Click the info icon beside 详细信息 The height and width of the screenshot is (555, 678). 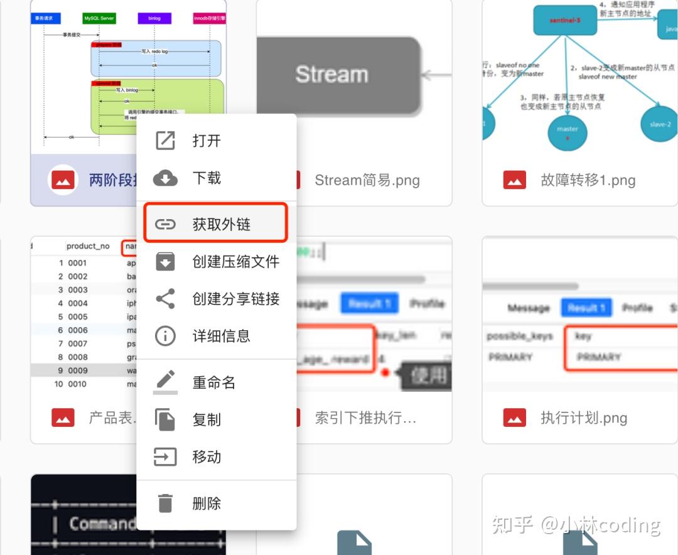tap(164, 336)
